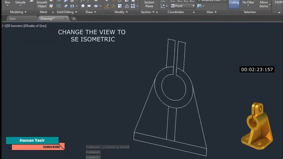The width and height of the screenshot is (283, 159).
Task: Expand the Solid Editing panel
Action: [67, 12]
